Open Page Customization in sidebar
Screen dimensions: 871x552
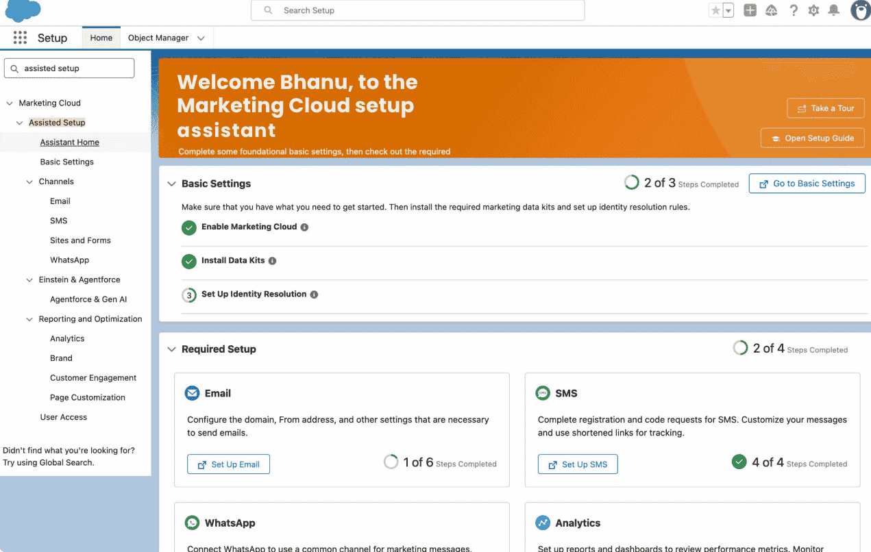click(88, 398)
